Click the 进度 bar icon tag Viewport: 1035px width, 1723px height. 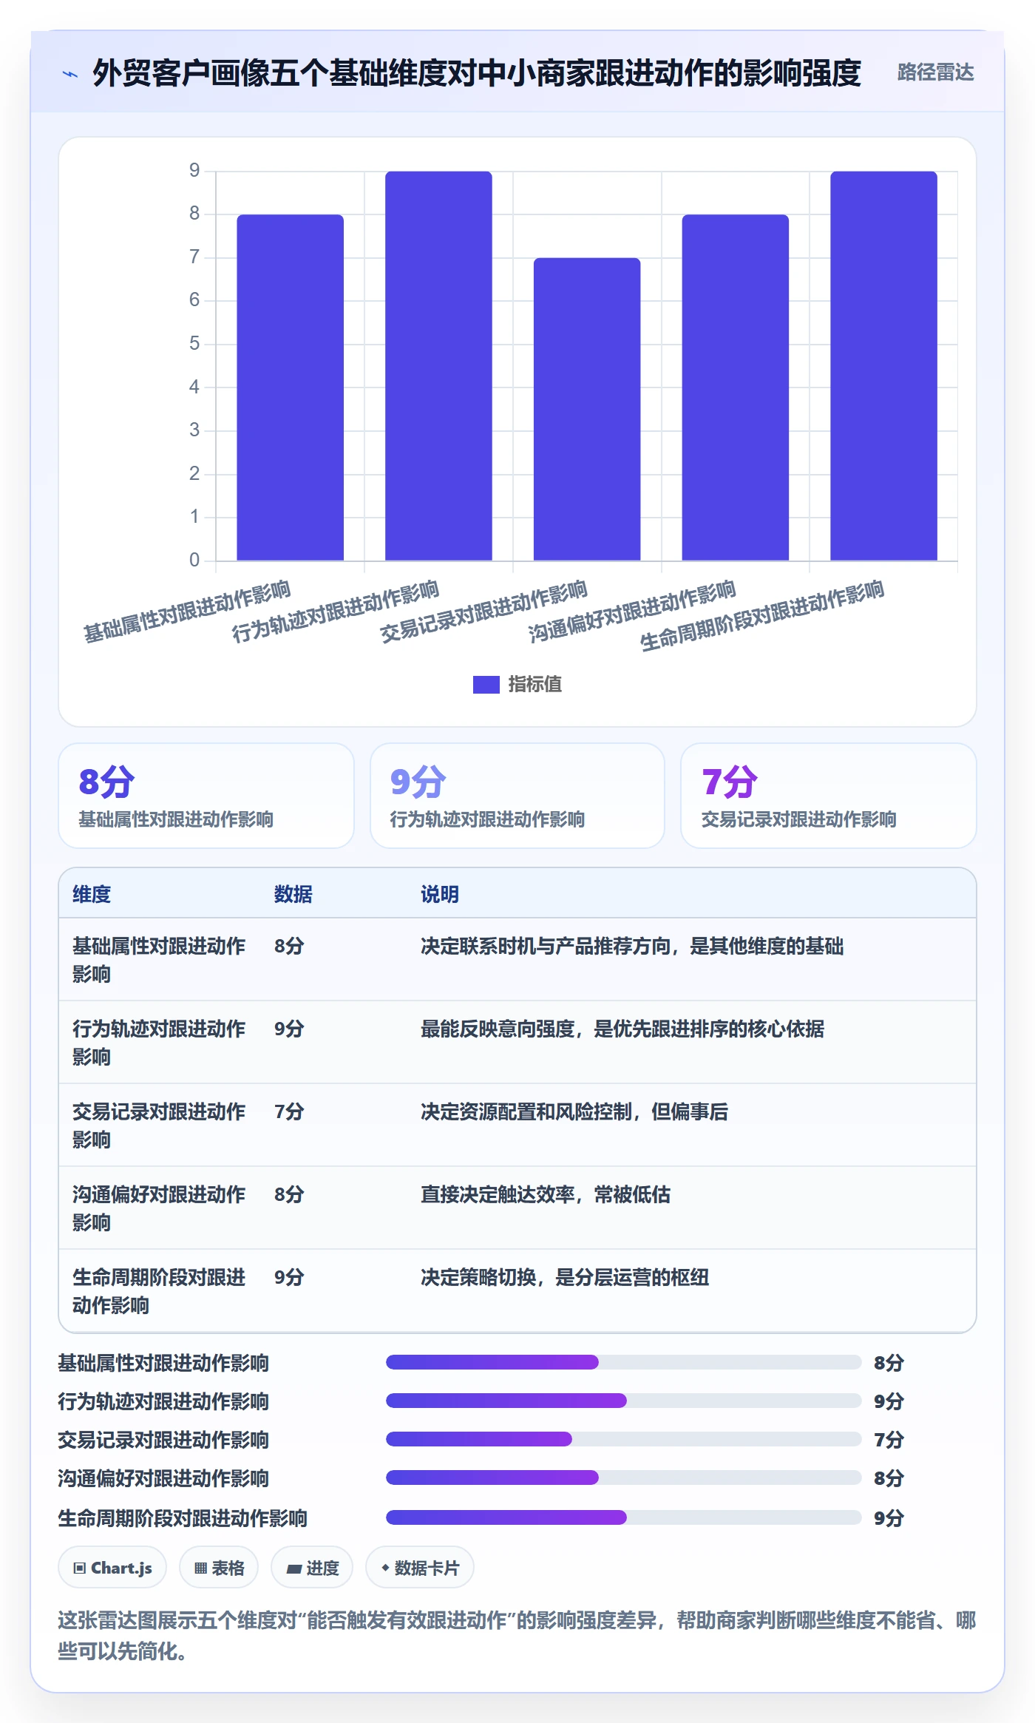(x=312, y=1567)
